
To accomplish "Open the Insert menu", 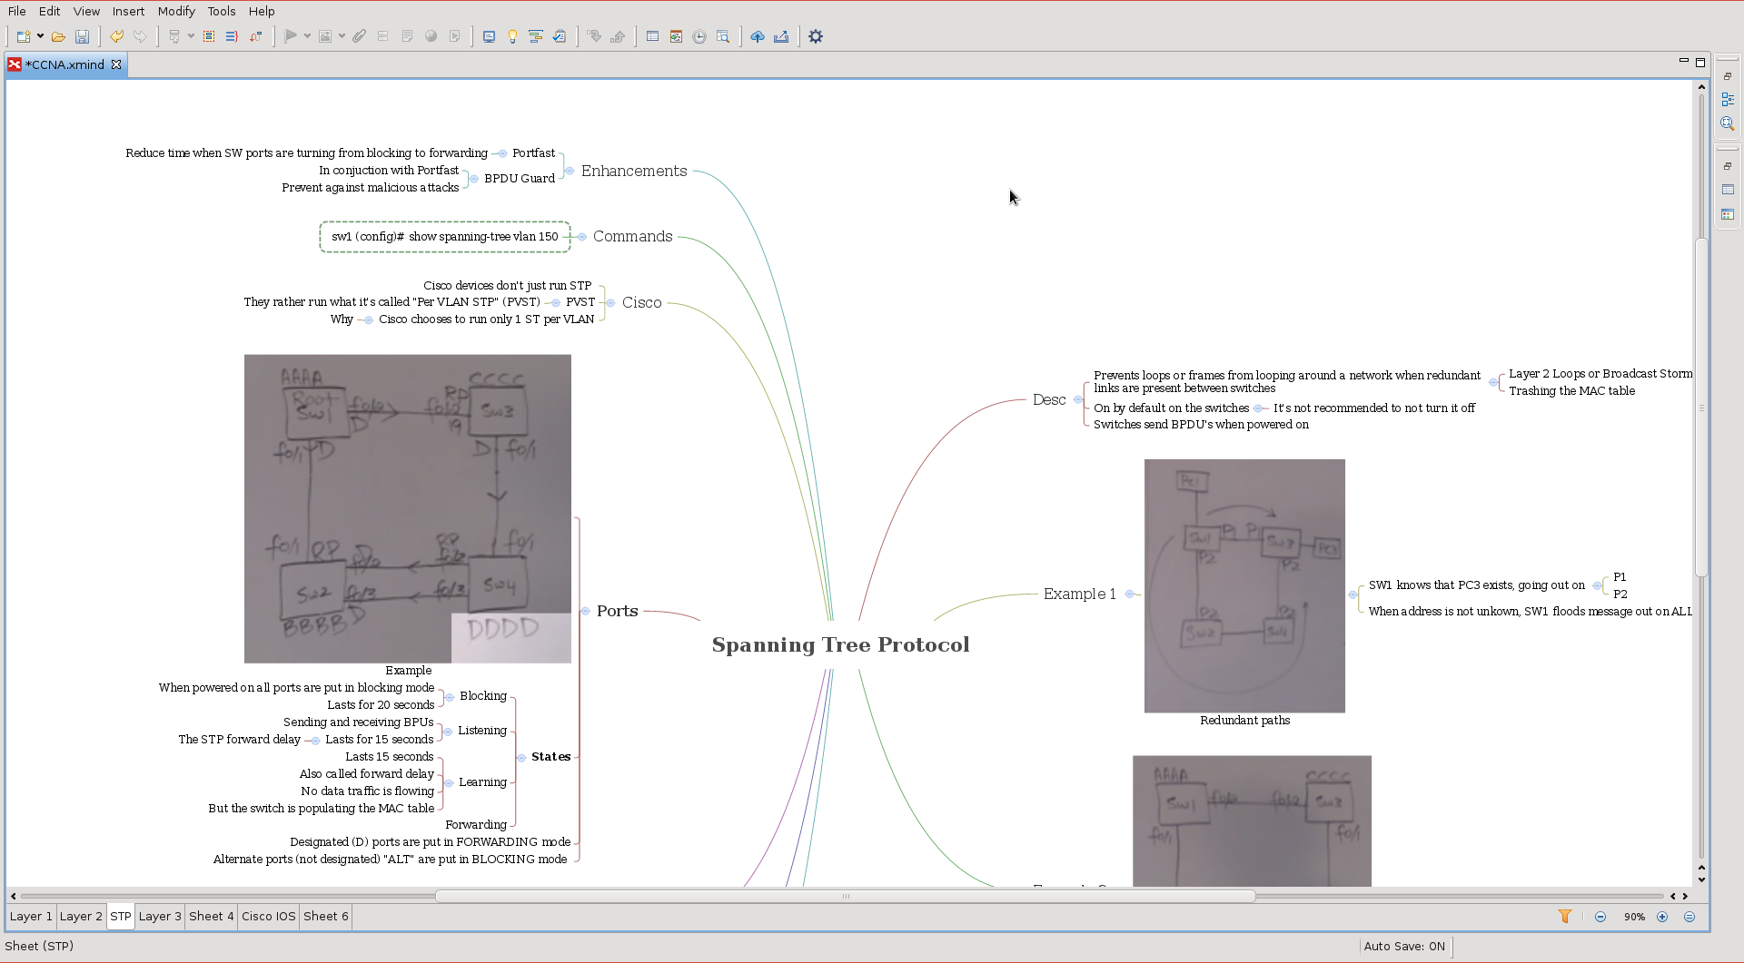I will (x=128, y=11).
